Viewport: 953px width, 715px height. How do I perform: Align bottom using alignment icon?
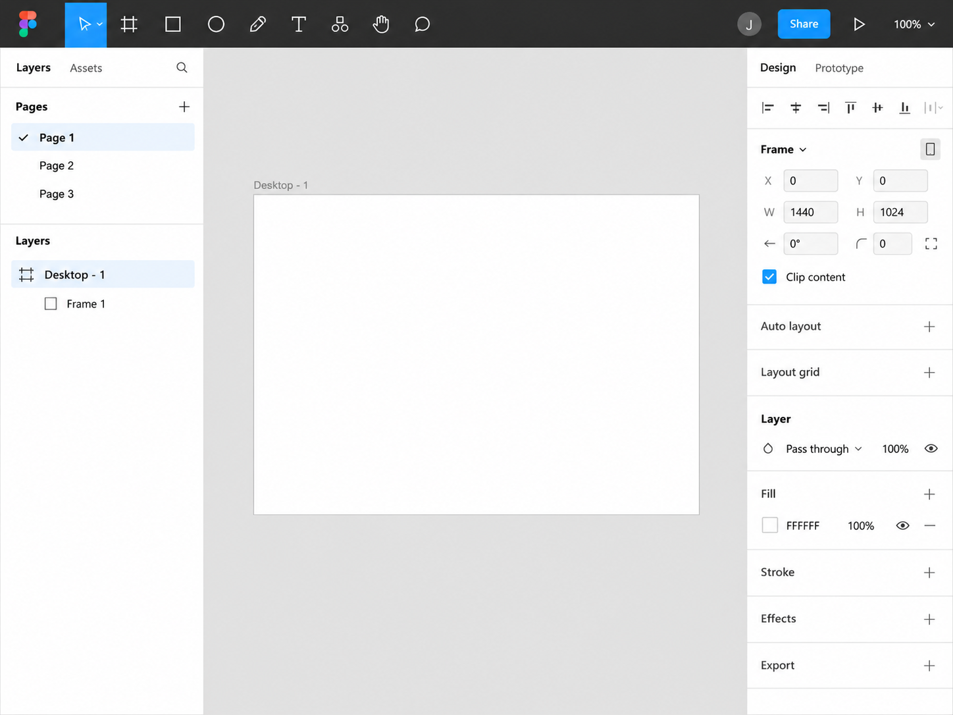pyautogui.click(x=905, y=107)
